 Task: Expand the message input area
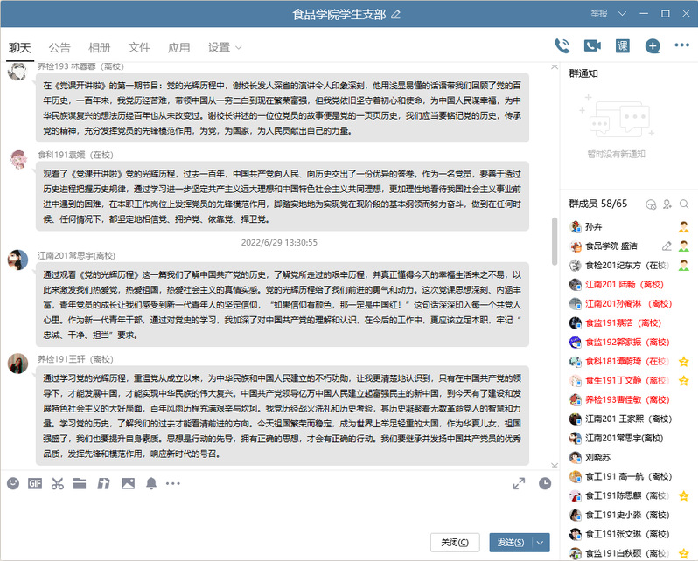click(519, 483)
